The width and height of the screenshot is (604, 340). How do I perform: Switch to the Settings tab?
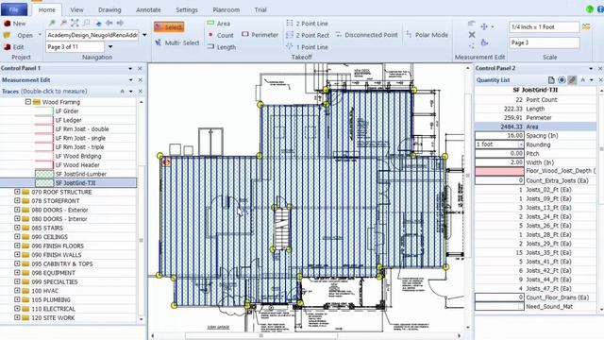[x=187, y=9]
